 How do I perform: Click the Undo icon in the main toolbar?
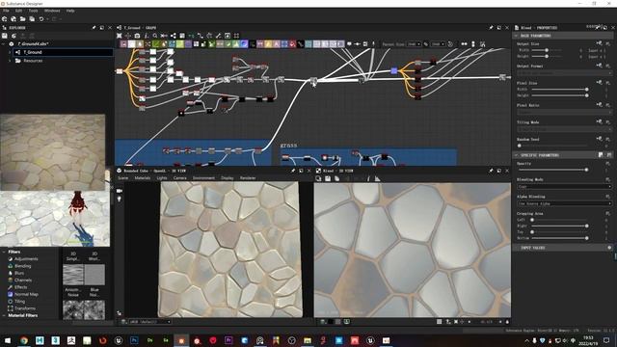tap(40, 19)
